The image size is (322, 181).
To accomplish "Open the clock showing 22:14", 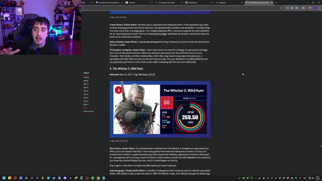I will tap(318, 178).
